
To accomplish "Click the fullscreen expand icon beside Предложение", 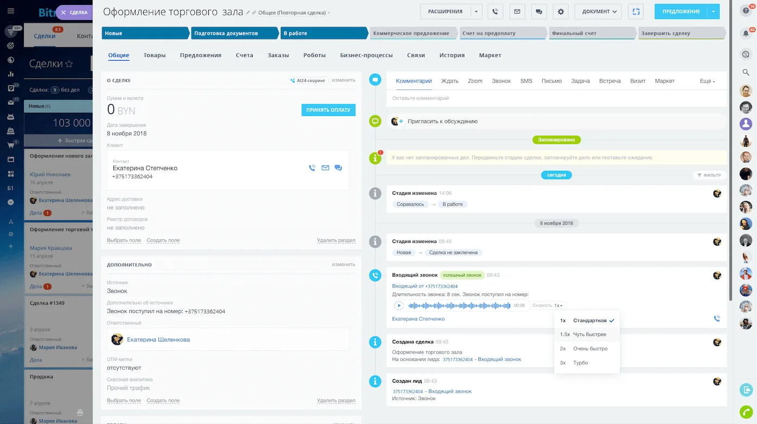I will click(x=636, y=11).
